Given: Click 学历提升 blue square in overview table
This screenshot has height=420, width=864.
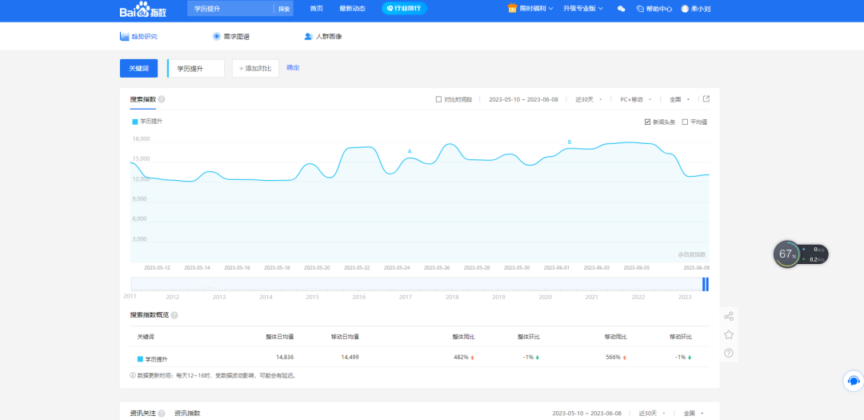Looking at the screenshot, I should click(140, 359).
